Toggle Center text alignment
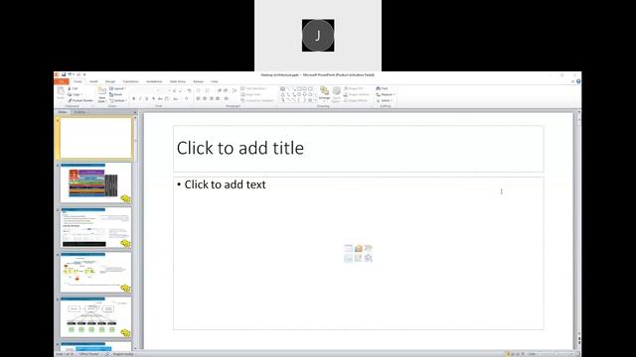 [x=205, y=99]
